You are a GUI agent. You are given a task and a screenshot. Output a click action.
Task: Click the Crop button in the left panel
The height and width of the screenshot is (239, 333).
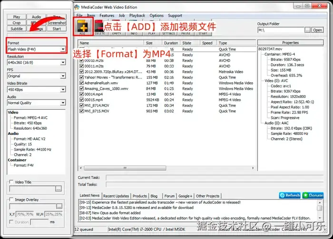tap(17, 23)
